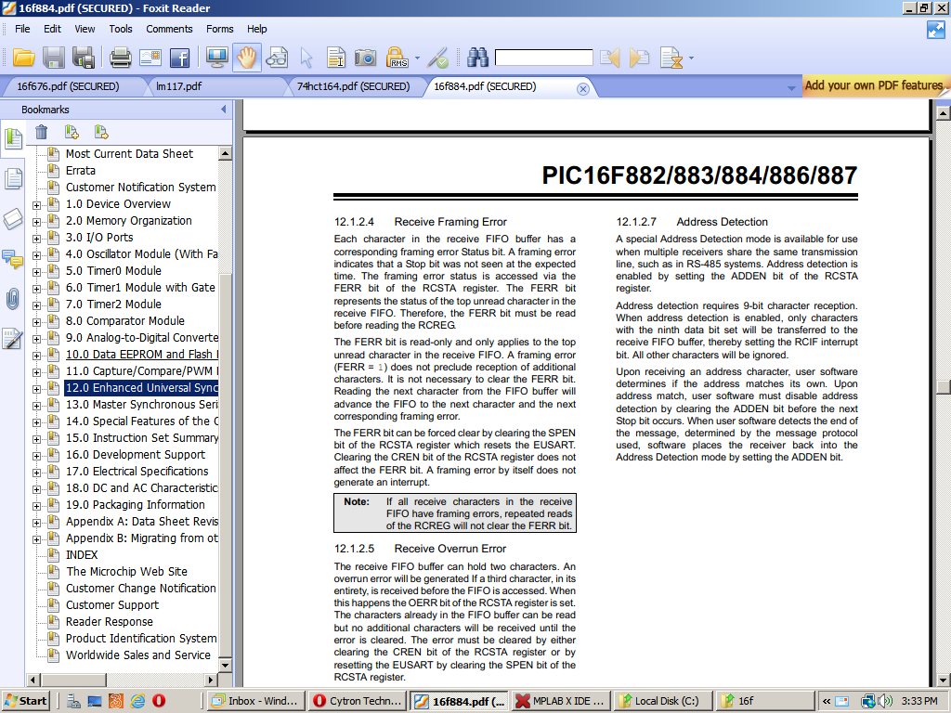Open the Bookmarks panel sidebar icon
The width and height of the screenshot is (951, 713).
point(13,138)
